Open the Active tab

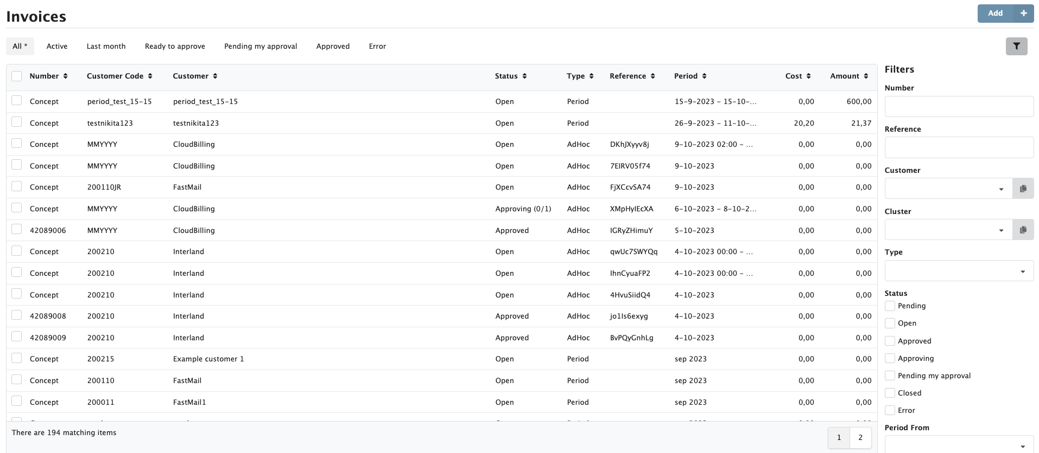point(57,47)
